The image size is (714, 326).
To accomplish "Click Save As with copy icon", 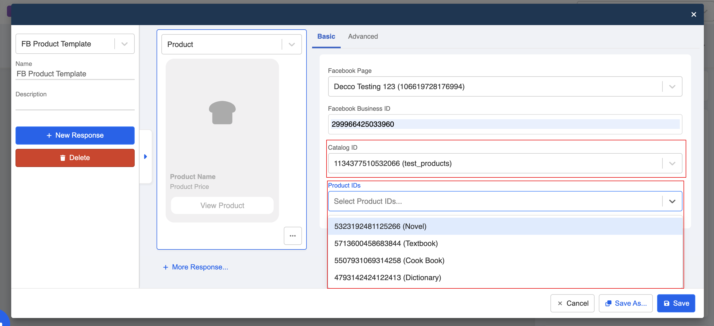I will [x=625, y=303].
